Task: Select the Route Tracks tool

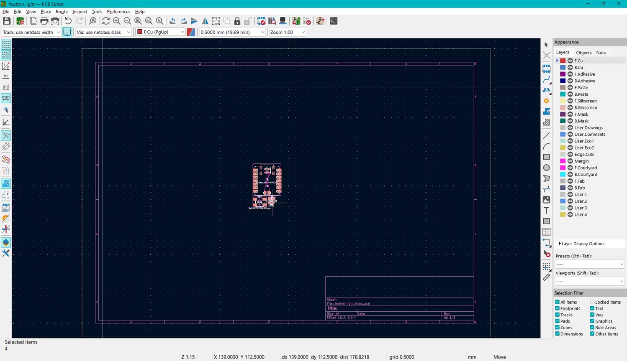Action: tap(546, 79)
